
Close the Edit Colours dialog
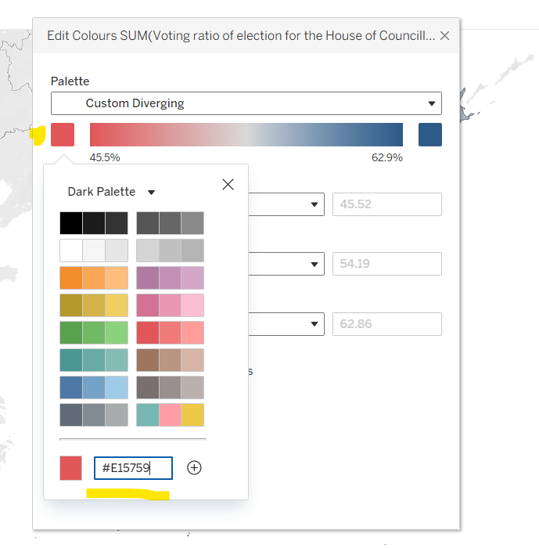[444, 36]
